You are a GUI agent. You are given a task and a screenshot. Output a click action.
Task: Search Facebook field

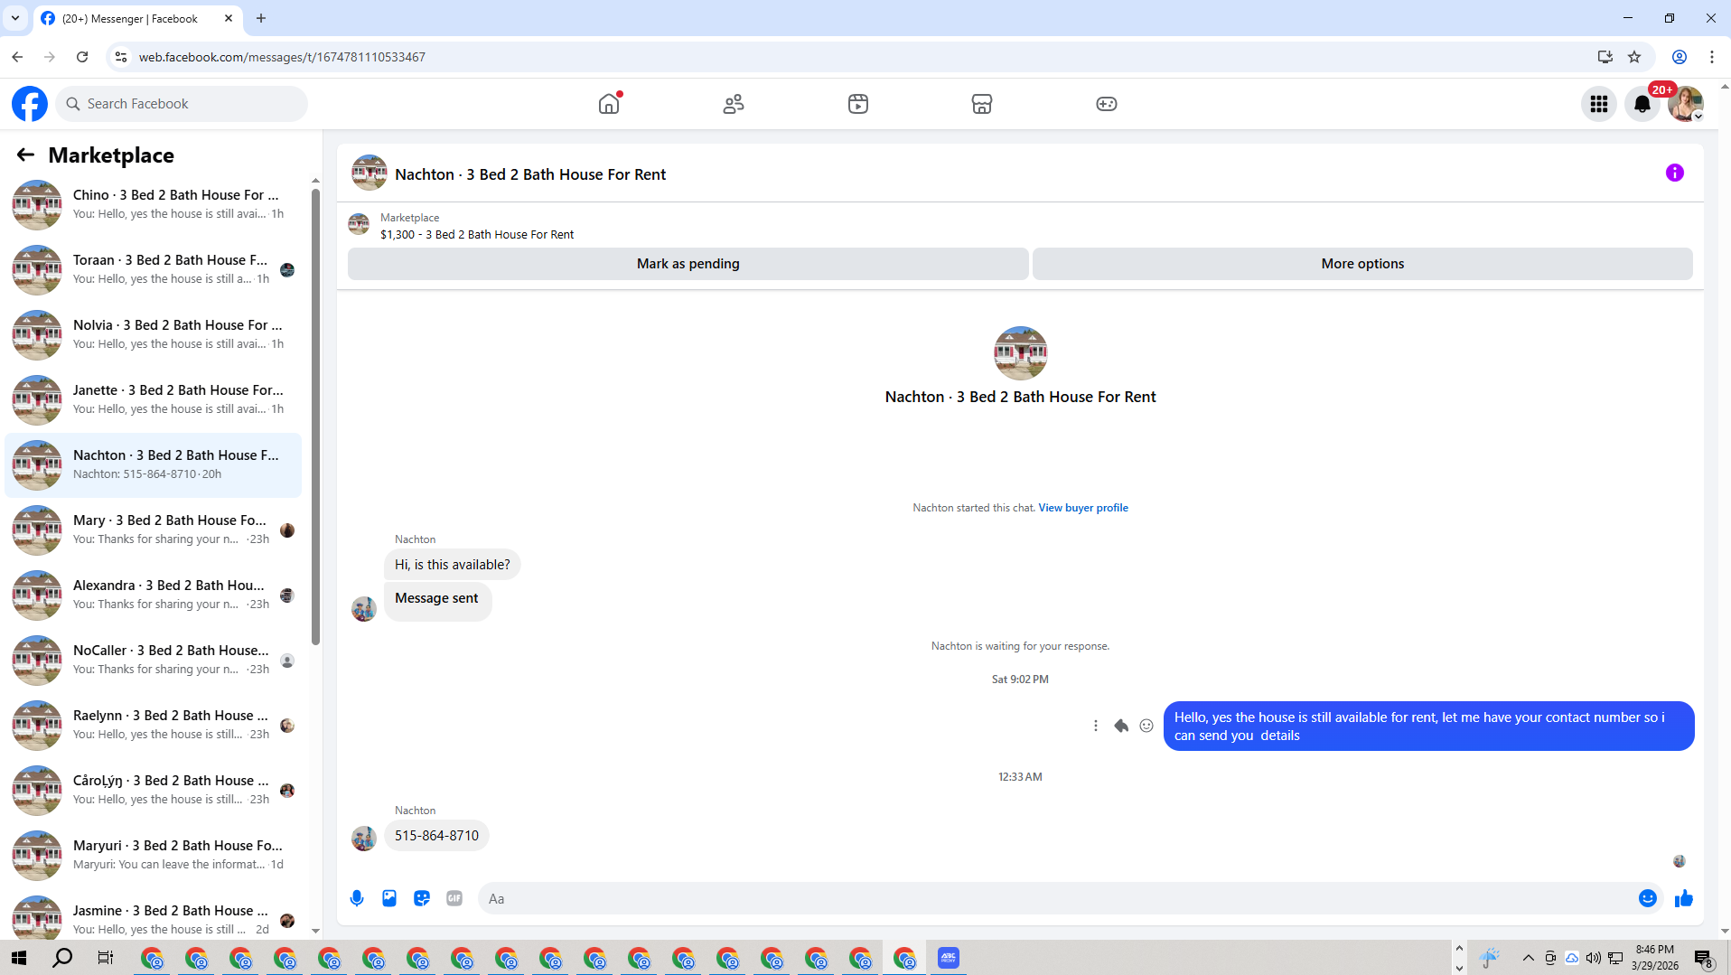[x=182, y=104]
